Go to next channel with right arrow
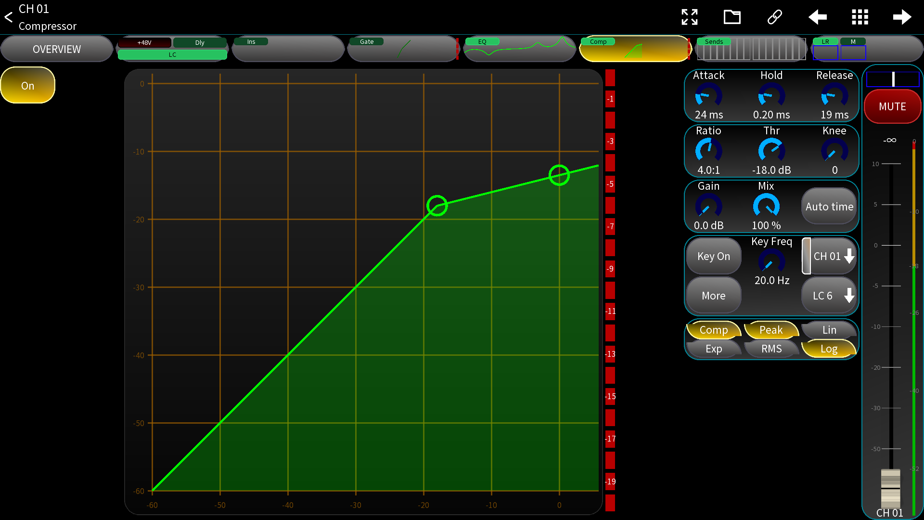Screen dimensions: 924x520 902,17
